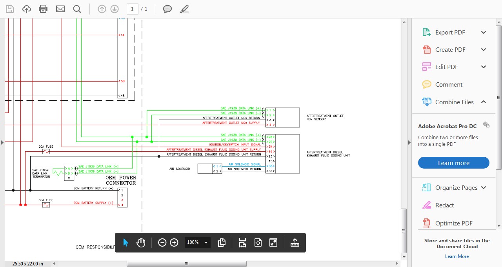This screenshot has height=267, width=502.
Task: Click the AFTERTREATMENT OUTLET NOx RETURN label
Action: coord(231,118)
